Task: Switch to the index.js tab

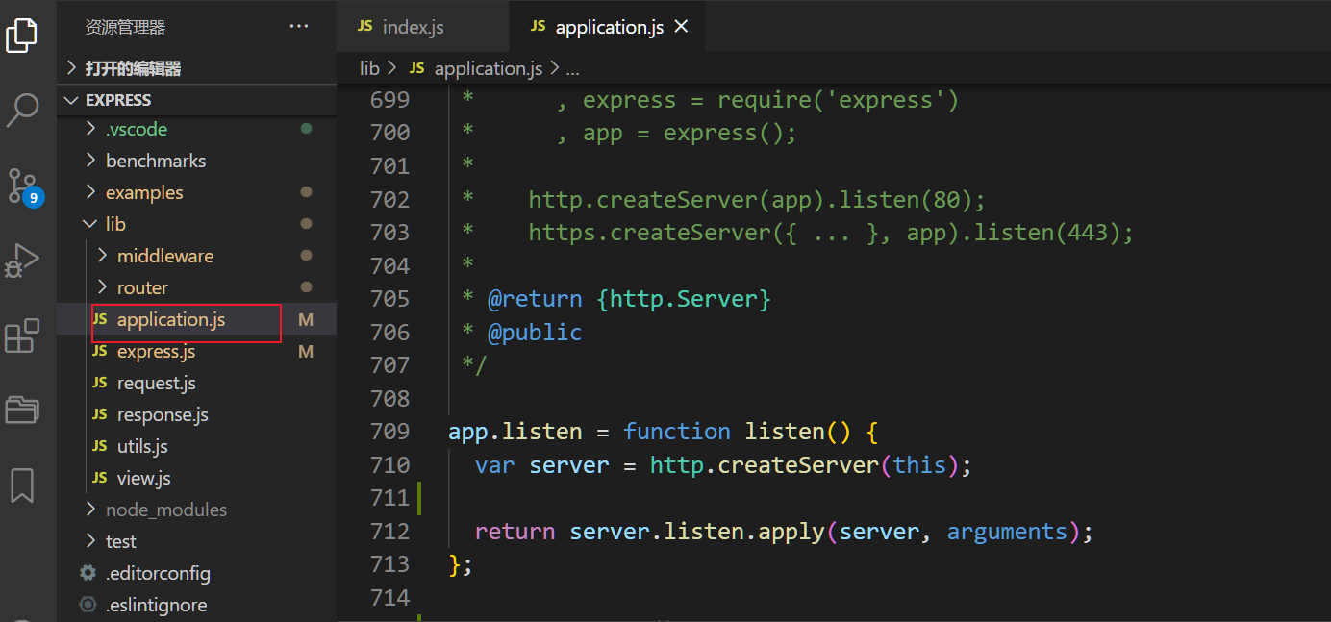Action: 412,27
